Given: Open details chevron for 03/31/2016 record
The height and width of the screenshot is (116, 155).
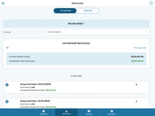Looking at the screenshot, I should coord(136,85).
